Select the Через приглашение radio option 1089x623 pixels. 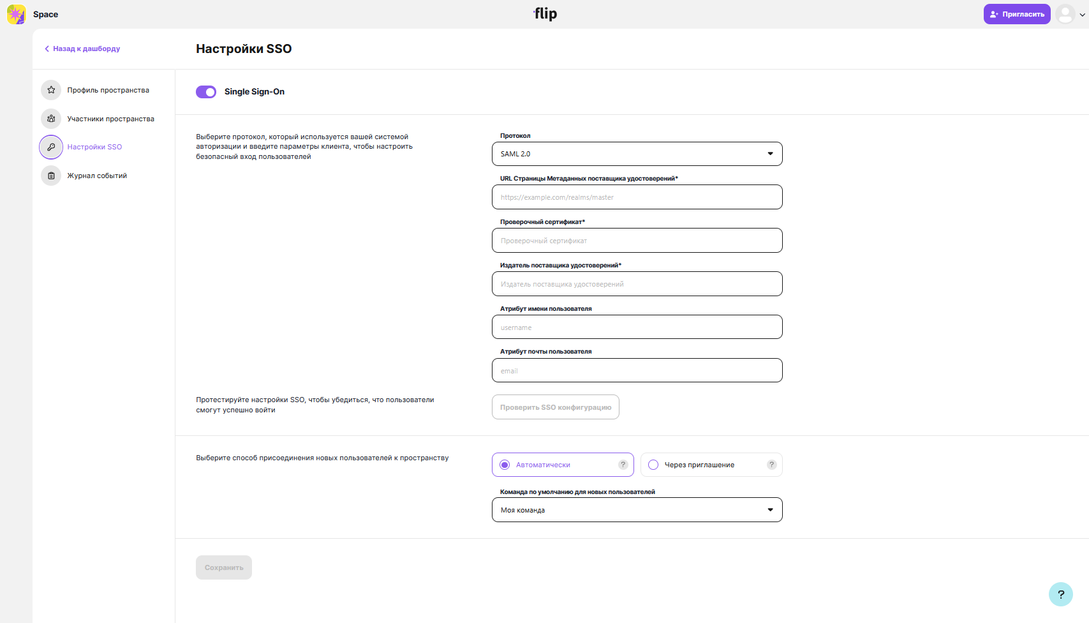click(711, 465)
